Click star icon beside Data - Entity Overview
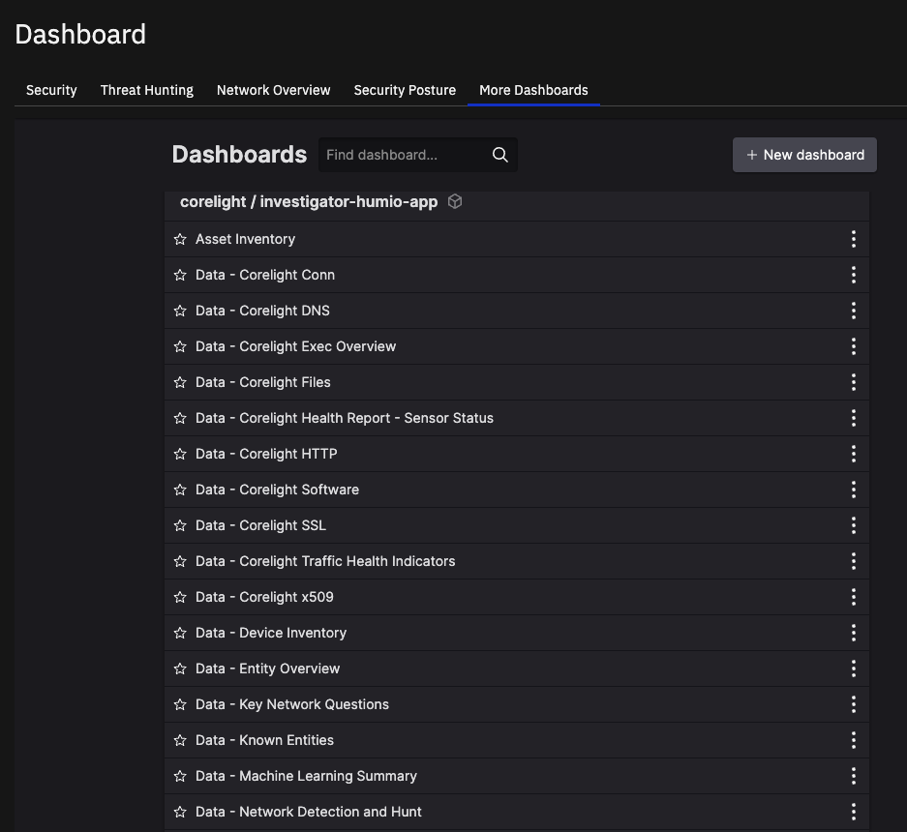This screenshot has height=832, width=907. 180,669
